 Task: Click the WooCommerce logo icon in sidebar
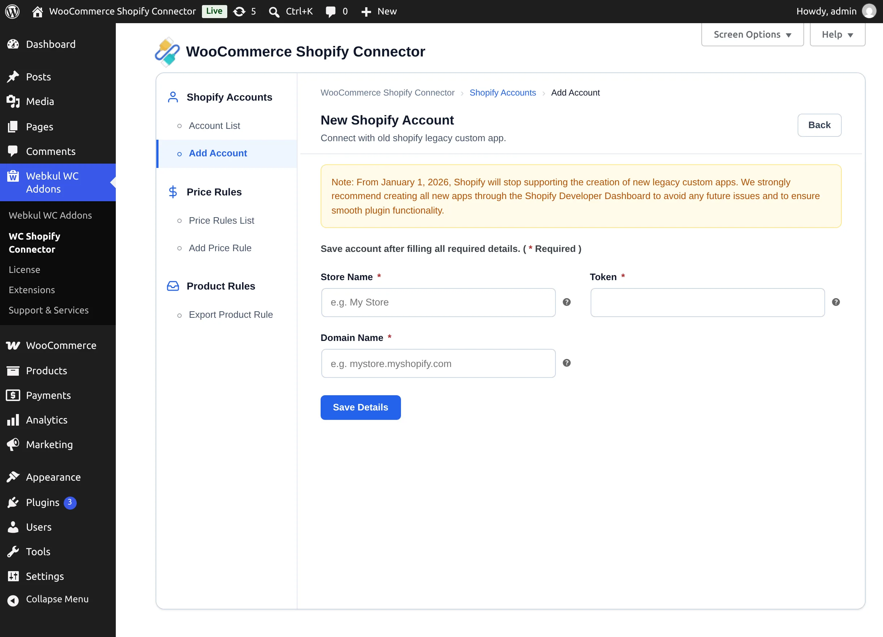click(13, 345)
